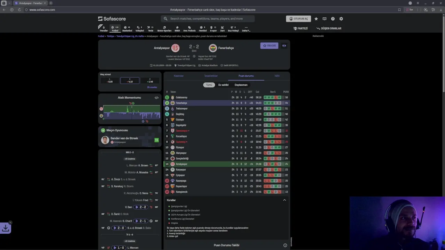The width and height of the screenshot is (445, 250).
Task: Play the 2 - 2 goal highlight
Action: pos(141,207)
